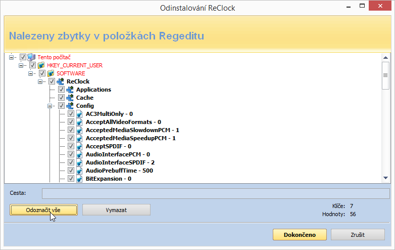Click the Zrušit button
This screenshot has height=250, width=395.
click(358, 235)
